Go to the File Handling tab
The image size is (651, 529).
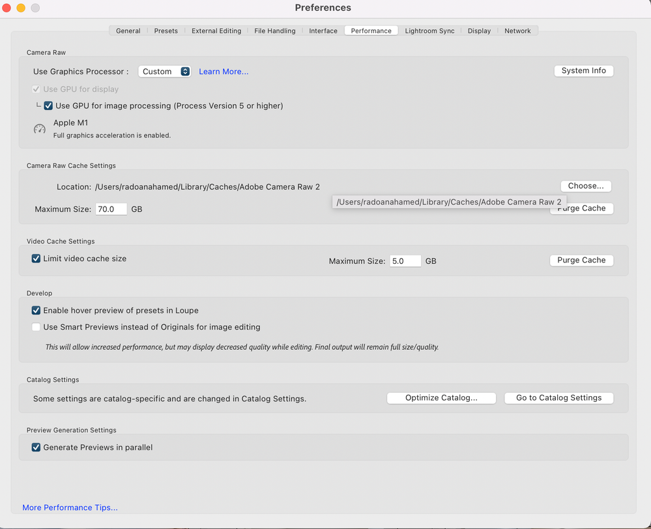(x=275, y=31)
